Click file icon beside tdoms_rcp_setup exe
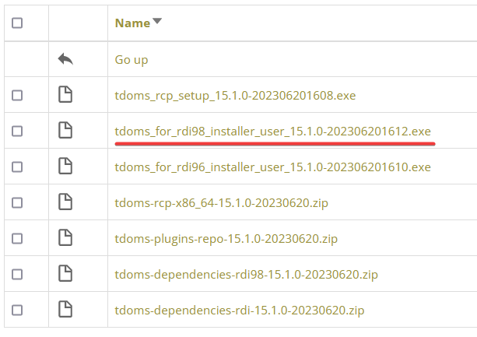This screenshot has height=337, width=477. click(x=65, y=95)
